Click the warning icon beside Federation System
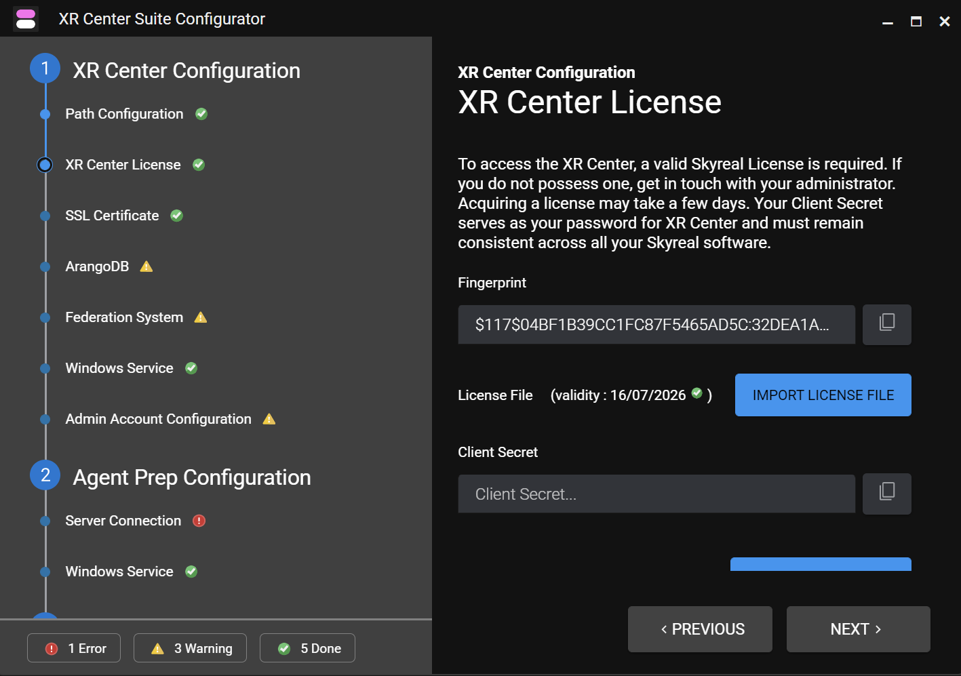The width and height of the screenshot is (961, 676). click(201, 317)
